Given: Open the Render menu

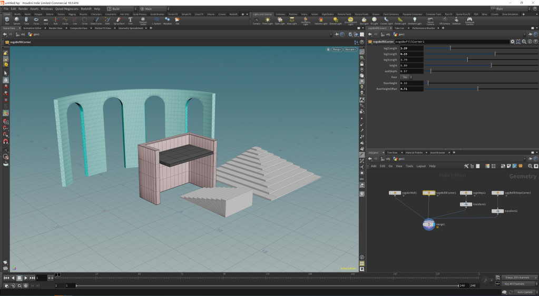Looking at the screenshot, I should (23, 9).
